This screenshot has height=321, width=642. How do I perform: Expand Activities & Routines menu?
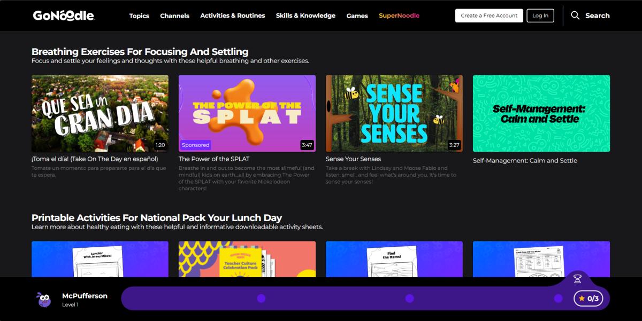[x=233, y=15]
